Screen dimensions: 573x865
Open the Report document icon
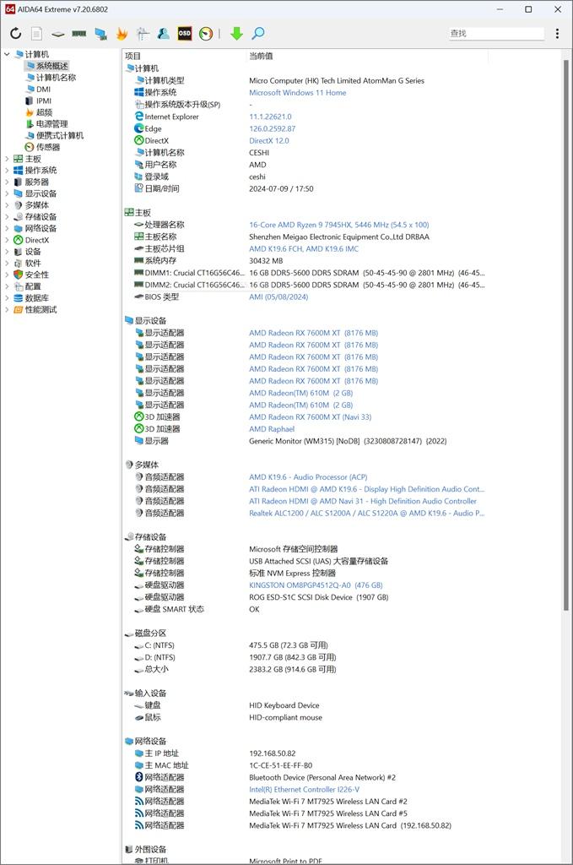[x=36, y=34]
